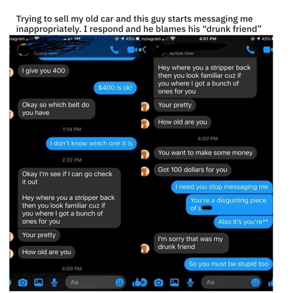This screenshot has height=293, width=293.
Task: Tap the "$400 is ok!" sent message bubble
Action: [115, 88]
